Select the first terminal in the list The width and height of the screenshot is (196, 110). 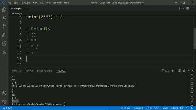coord(192,76)
